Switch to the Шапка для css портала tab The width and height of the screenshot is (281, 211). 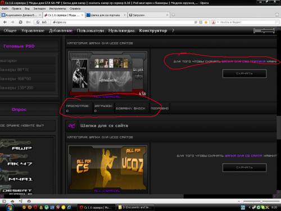pos(106,15)
